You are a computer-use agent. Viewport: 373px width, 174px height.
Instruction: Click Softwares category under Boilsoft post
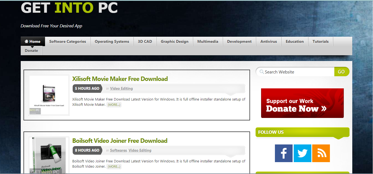click(x=119, y=150)
